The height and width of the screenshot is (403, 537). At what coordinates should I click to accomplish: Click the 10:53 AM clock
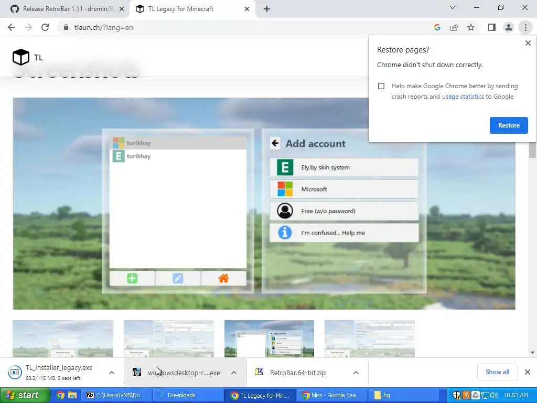pyautogui.click(x=516, y=396)
